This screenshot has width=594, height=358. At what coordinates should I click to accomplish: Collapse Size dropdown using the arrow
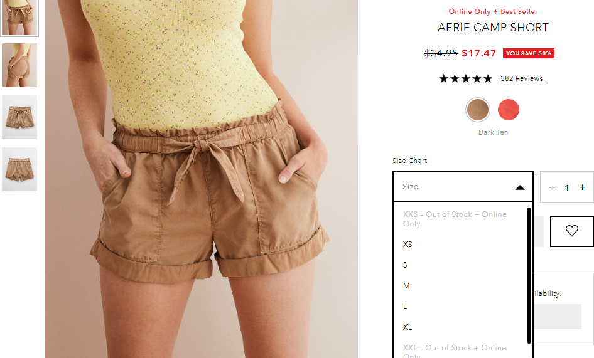[520, 187]
